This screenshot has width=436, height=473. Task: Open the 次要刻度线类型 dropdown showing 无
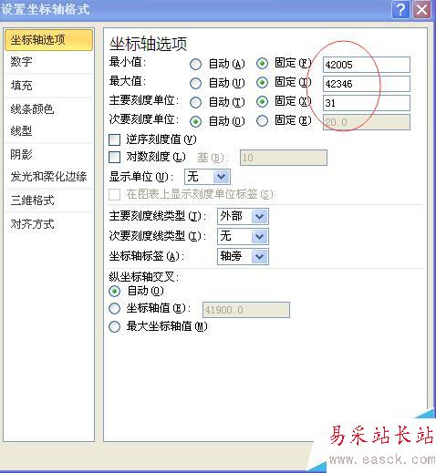243,236
